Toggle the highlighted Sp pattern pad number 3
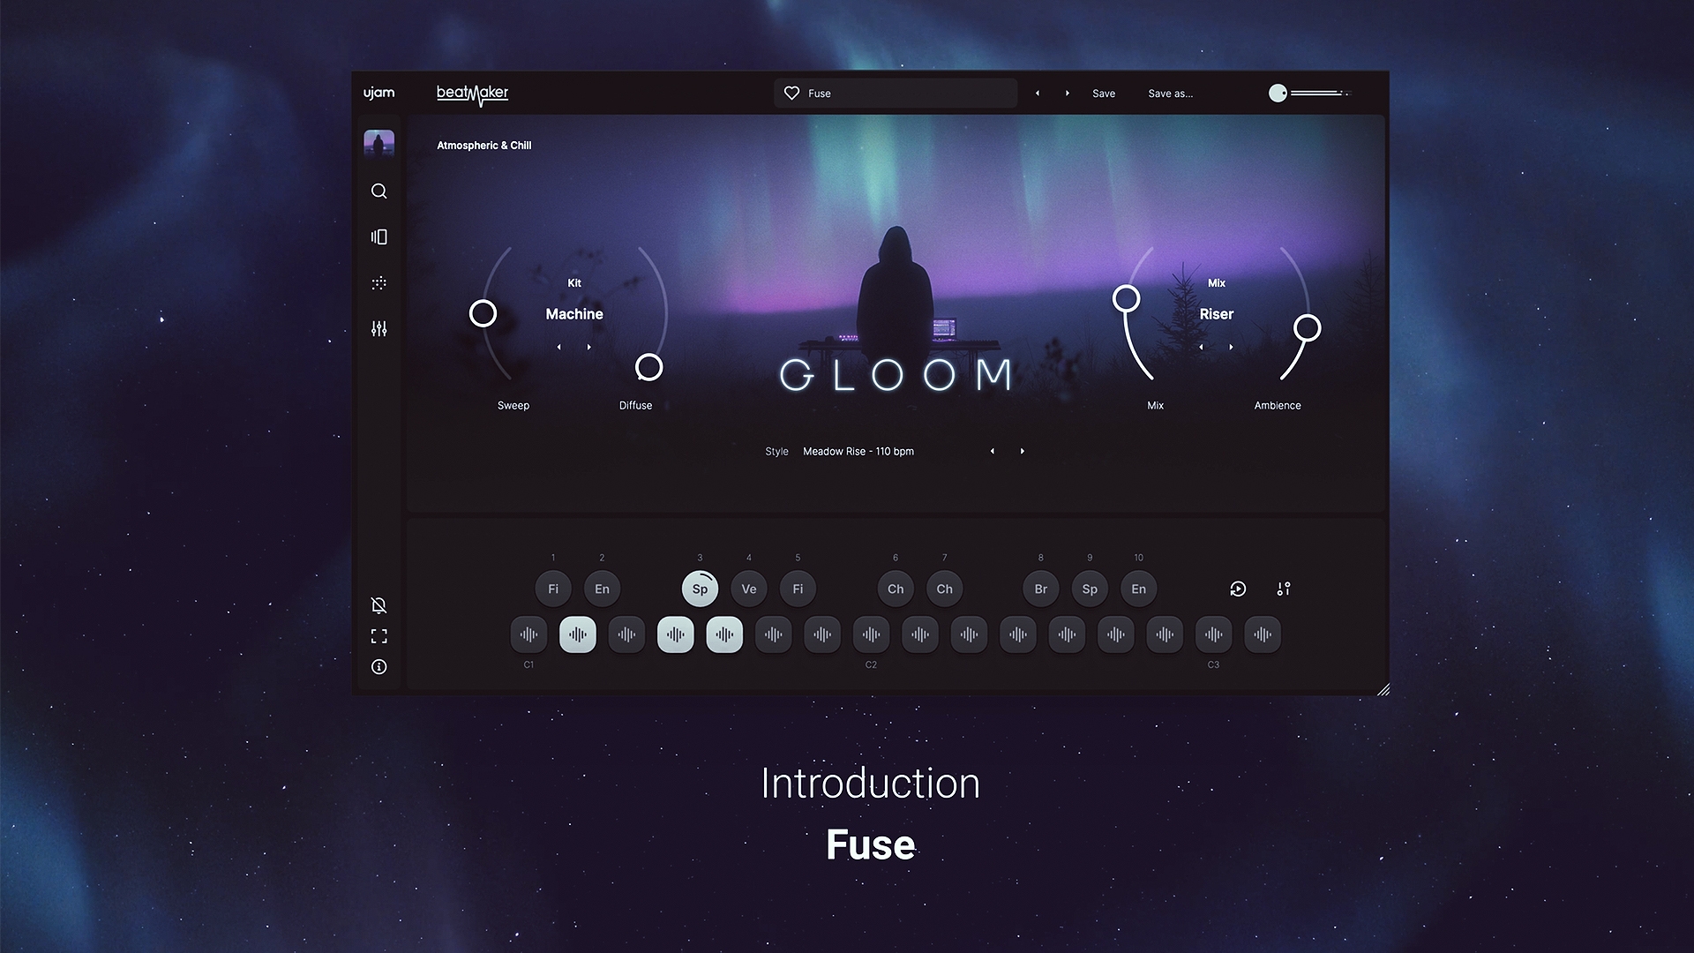1694x953 pixels. tap(700, 589)
